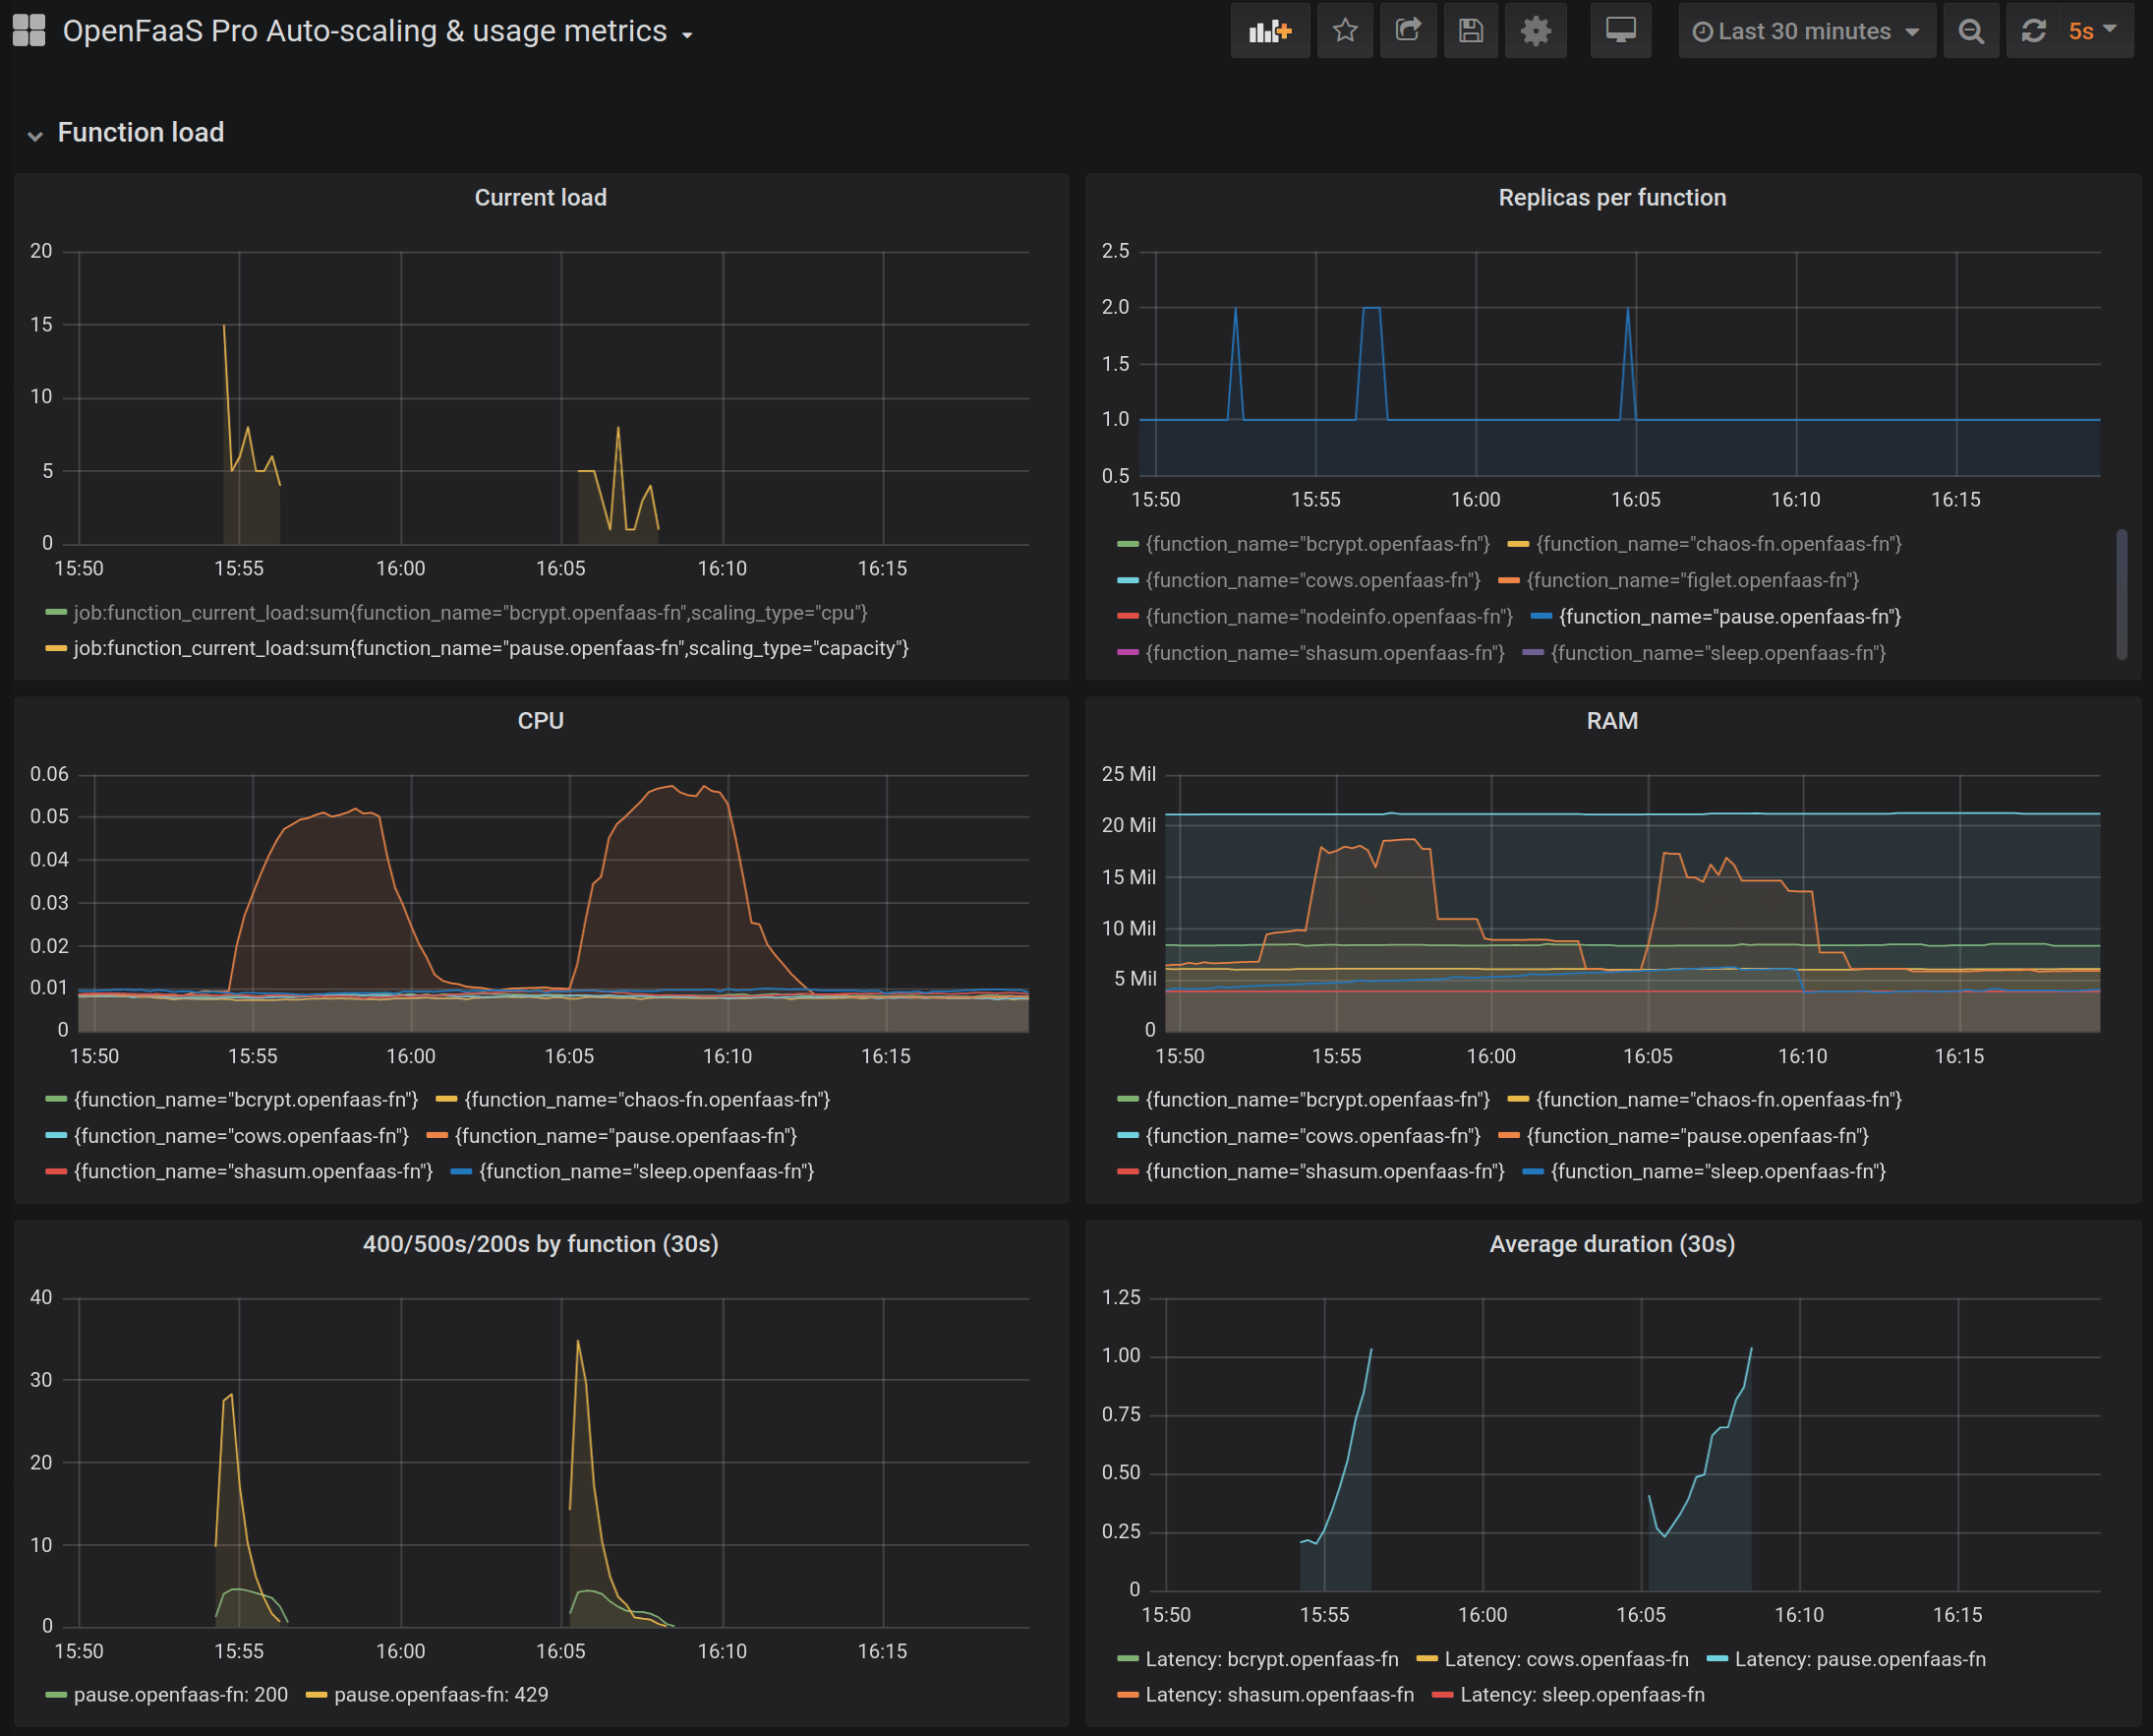
Task: Toggle shasum series in Replicas legend
Action: [1324, 653]
